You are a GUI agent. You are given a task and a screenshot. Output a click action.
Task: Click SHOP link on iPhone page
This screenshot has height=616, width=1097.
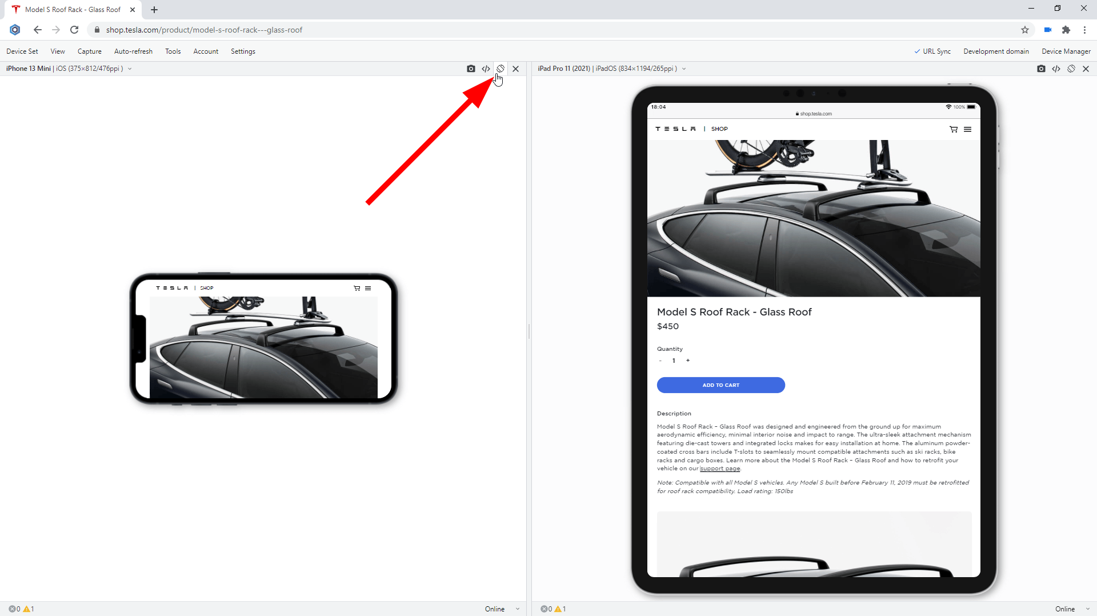[x=207, y=288]
